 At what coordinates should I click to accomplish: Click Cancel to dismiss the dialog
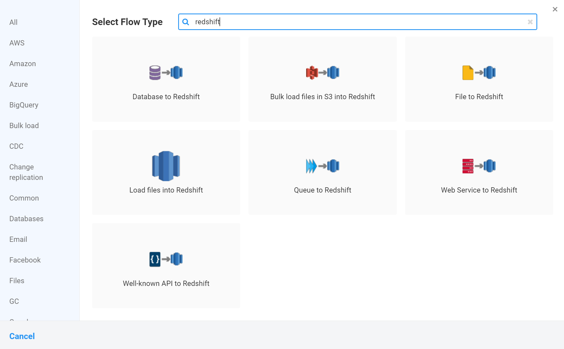click(22, 336)
